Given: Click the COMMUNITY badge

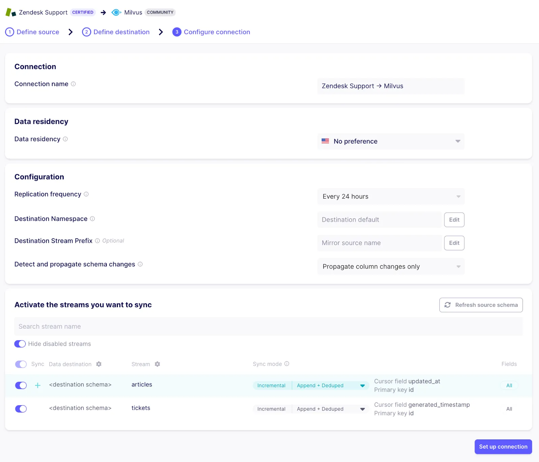Looking at the screenshot, I should pos(160,12).
